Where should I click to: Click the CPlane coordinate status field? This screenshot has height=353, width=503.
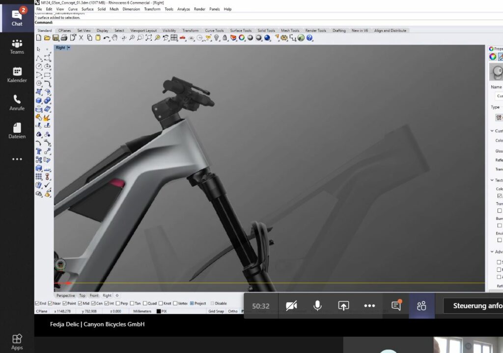pyautogui.click(x=42, y=311)
